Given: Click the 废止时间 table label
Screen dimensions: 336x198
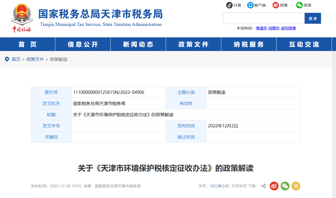Looking at the screenshot, I should tap(186, 137).
